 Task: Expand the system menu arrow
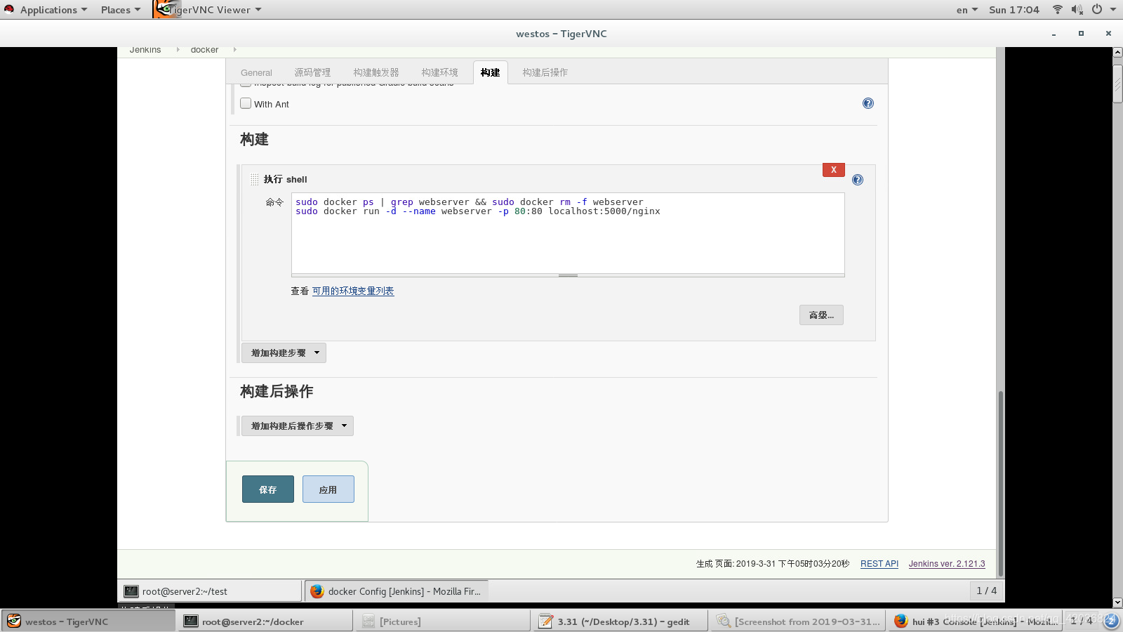1113,10
